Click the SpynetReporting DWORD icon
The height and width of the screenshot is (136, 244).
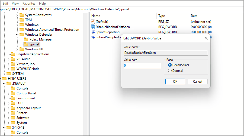pyautogui.click(x=93, y=32)
